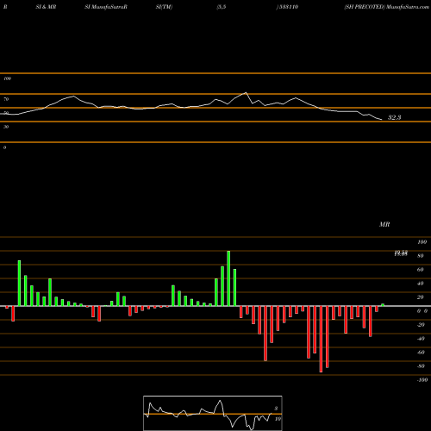The image size is (431, 431).
Task: Click the tiny green bar ending the histogram
Action: click(383, 305)
